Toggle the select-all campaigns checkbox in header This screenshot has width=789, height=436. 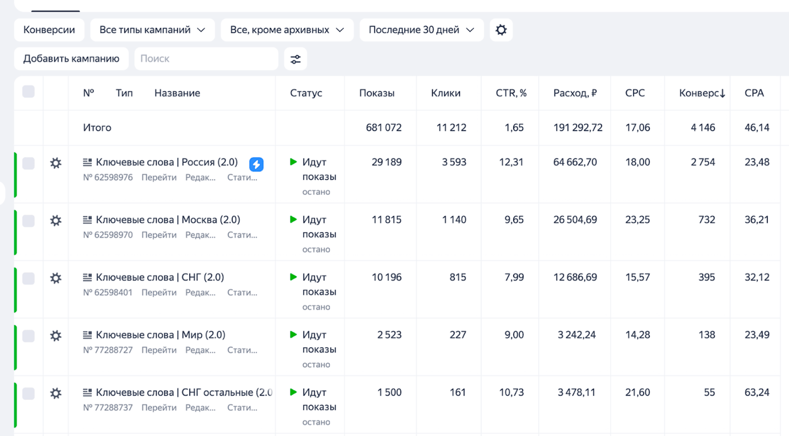28,92
